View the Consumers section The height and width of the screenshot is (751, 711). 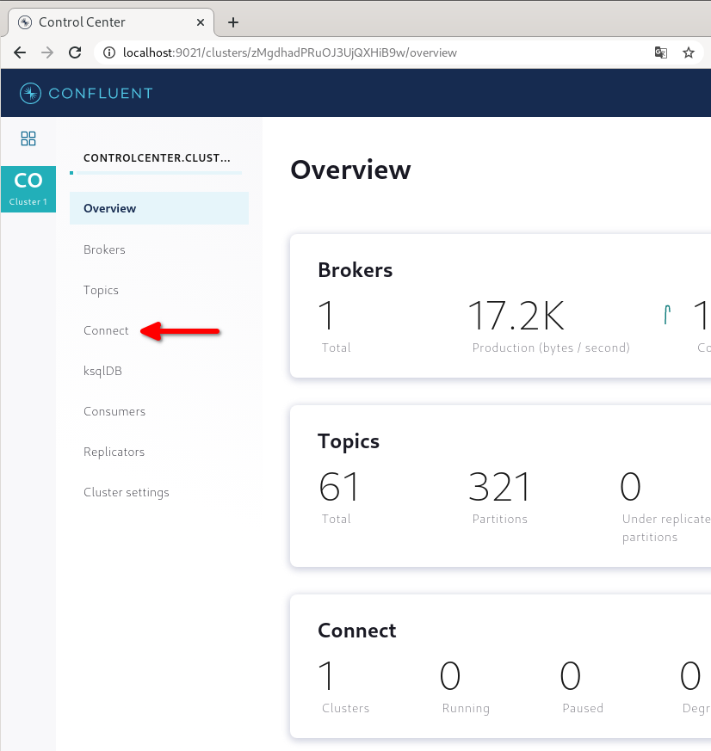coord(114,411)
